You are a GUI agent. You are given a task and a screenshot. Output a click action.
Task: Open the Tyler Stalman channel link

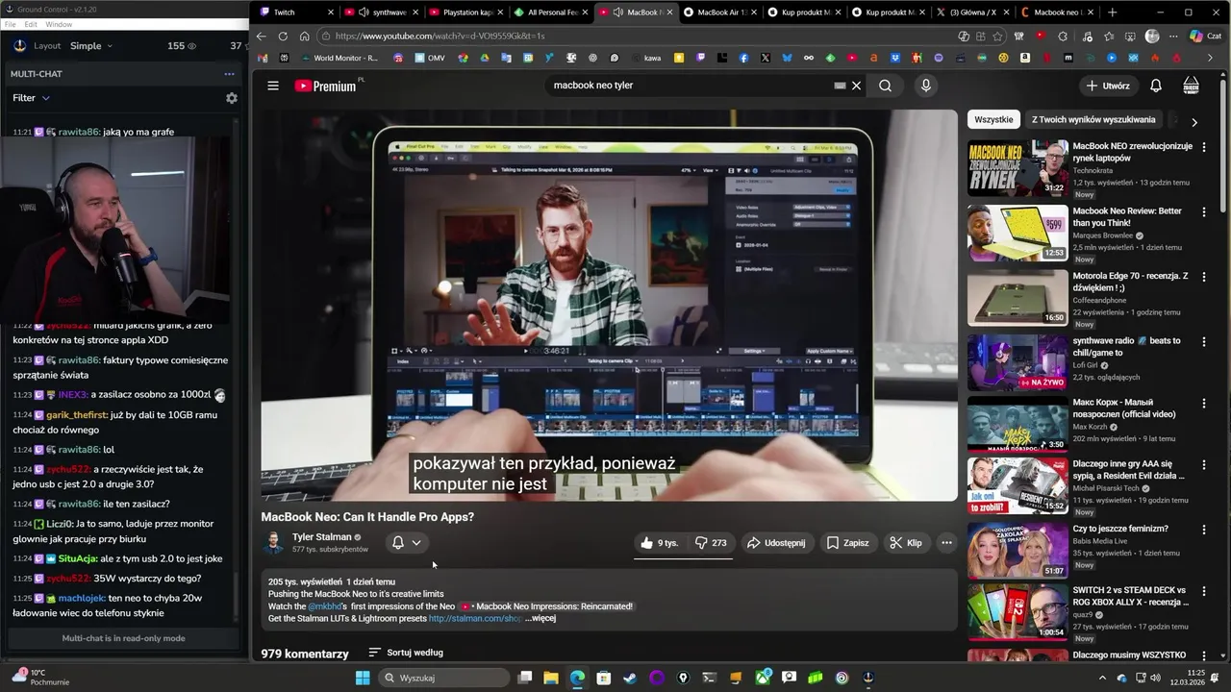[x=321, y=537]
